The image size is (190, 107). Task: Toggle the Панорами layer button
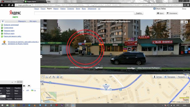(x=170, y=77)
